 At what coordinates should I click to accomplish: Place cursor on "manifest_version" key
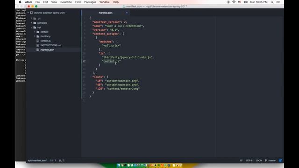107,22
